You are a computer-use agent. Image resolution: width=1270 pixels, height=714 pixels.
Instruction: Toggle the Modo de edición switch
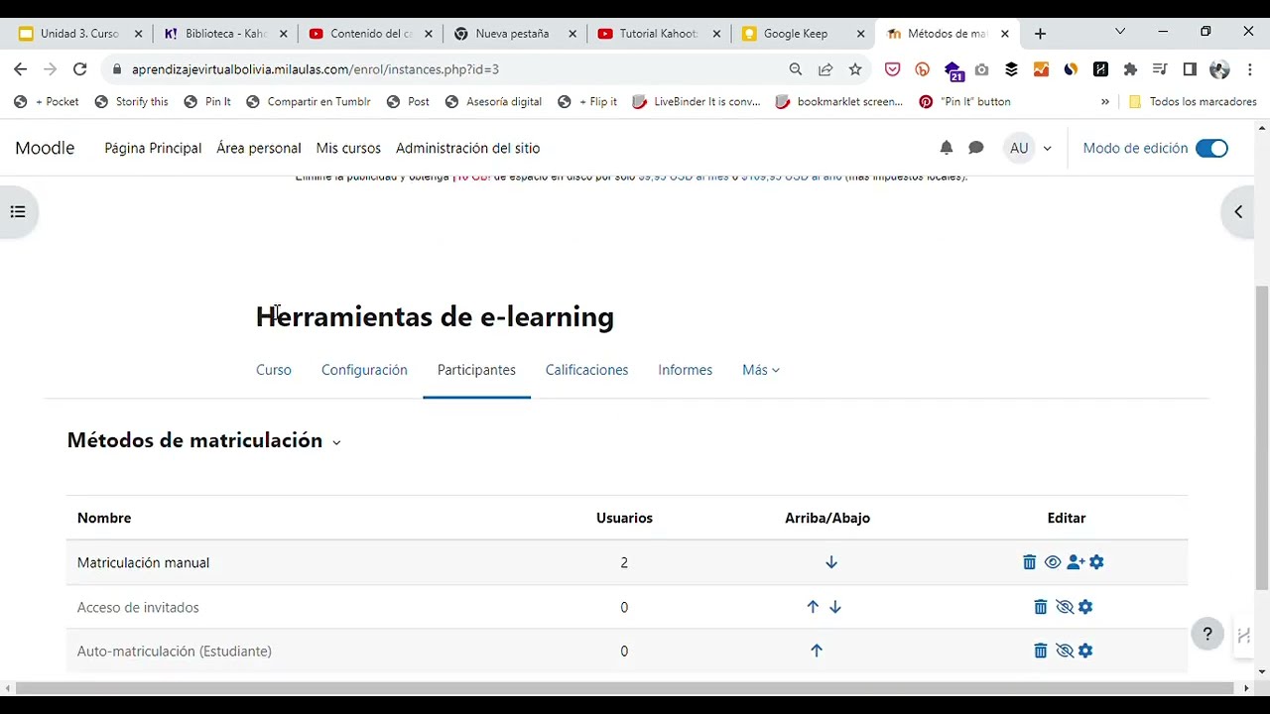click(x=1211, y=148)
